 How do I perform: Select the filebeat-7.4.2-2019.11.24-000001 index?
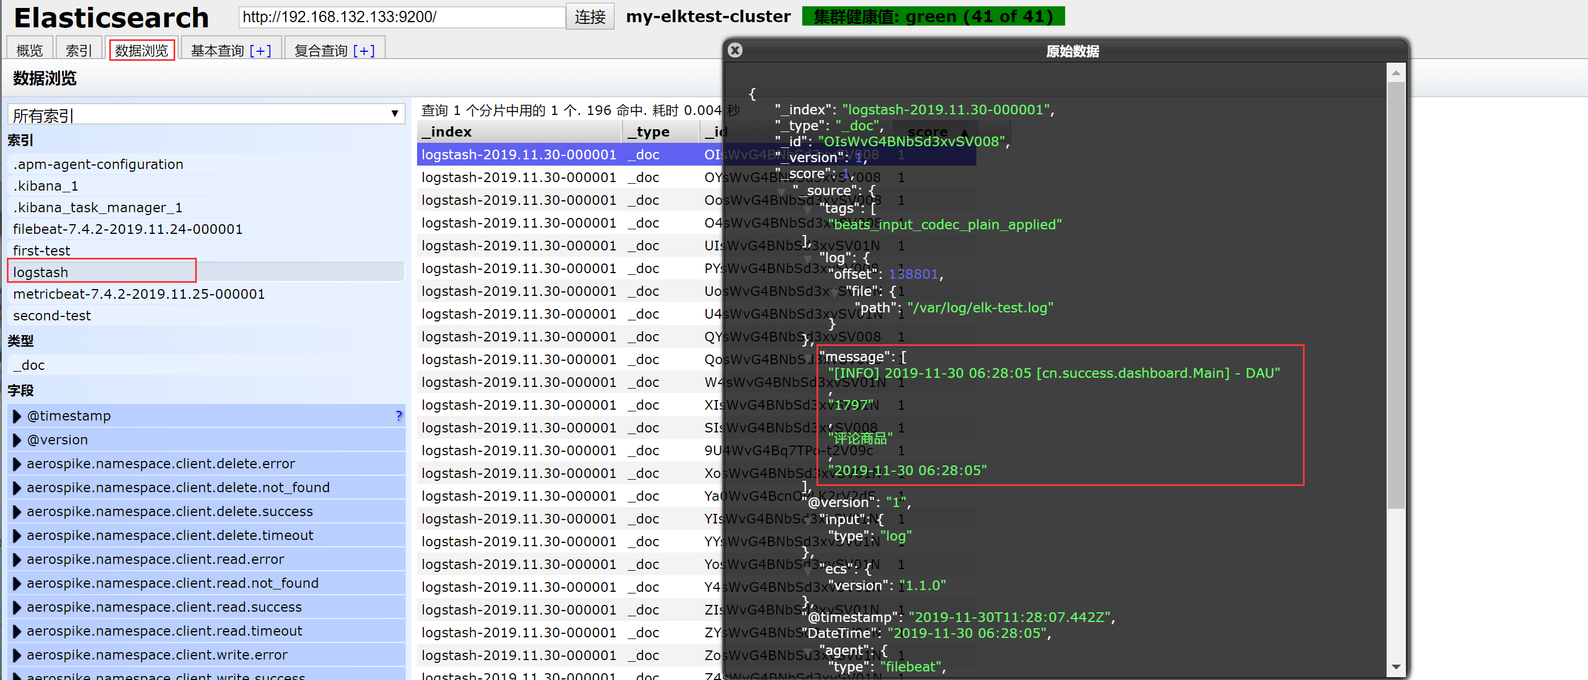point(206,229)
